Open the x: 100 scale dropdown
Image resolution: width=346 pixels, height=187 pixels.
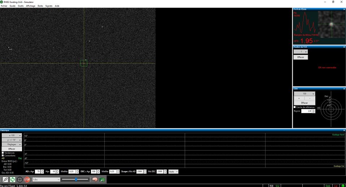tap(12, 135)
